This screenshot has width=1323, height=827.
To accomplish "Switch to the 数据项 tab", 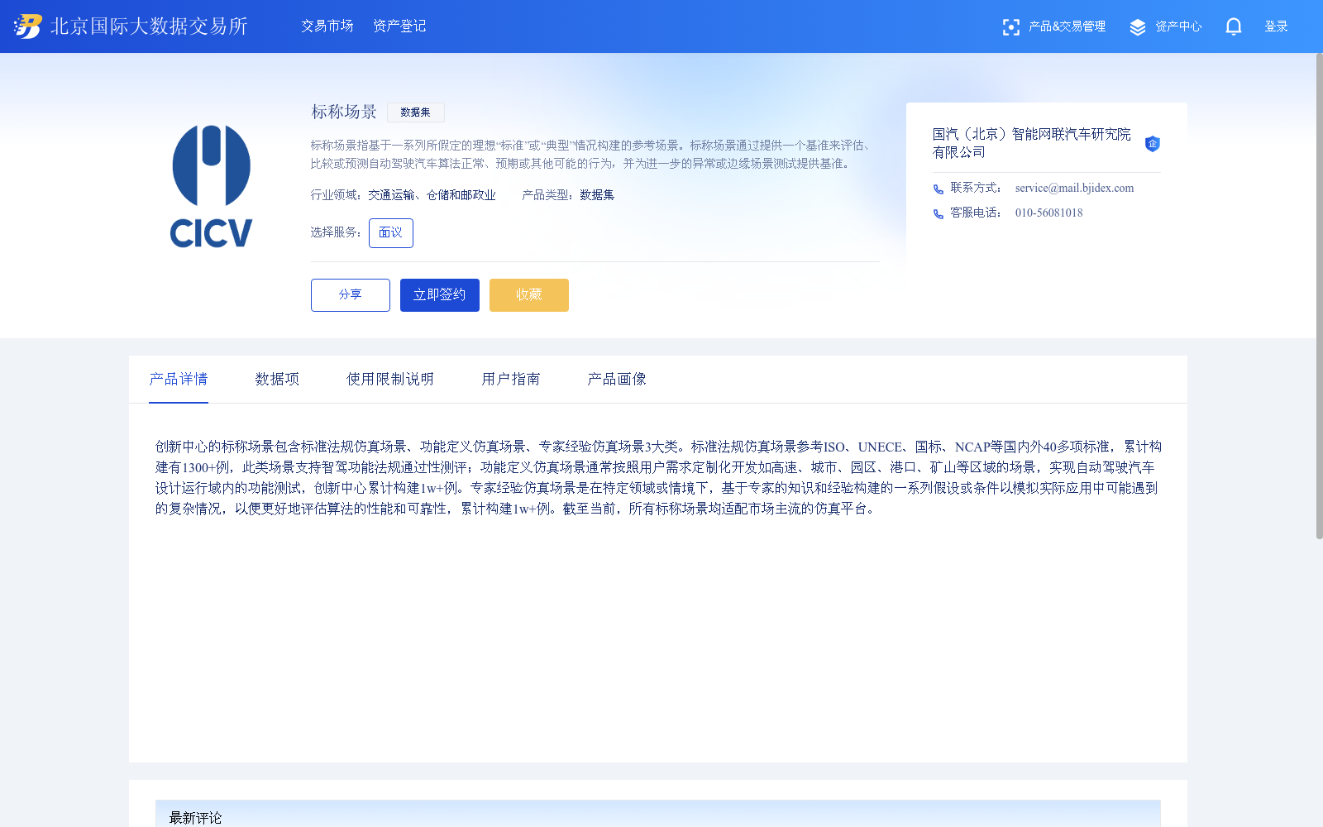I will [x=277, y=380].
